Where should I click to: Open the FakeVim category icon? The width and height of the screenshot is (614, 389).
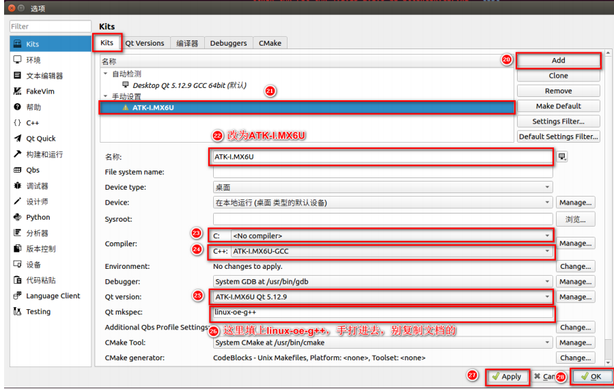[17, 91]
